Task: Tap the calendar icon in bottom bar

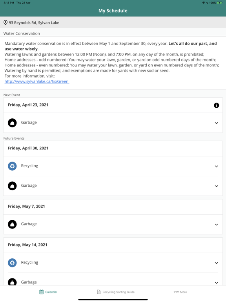Action: coord(41,292)
